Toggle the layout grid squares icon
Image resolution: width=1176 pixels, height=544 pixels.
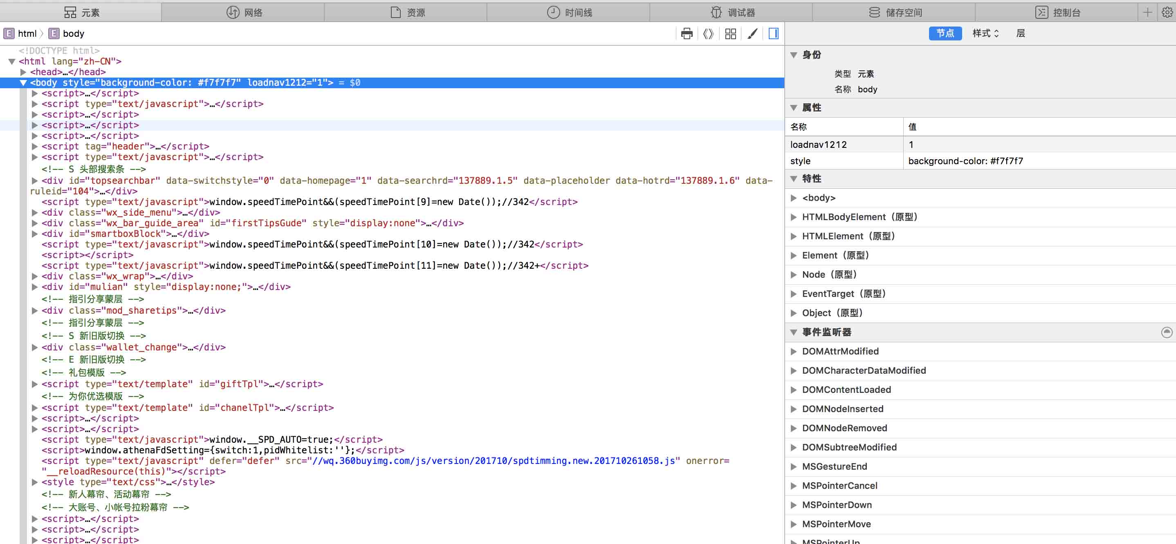tap(730, 34)
